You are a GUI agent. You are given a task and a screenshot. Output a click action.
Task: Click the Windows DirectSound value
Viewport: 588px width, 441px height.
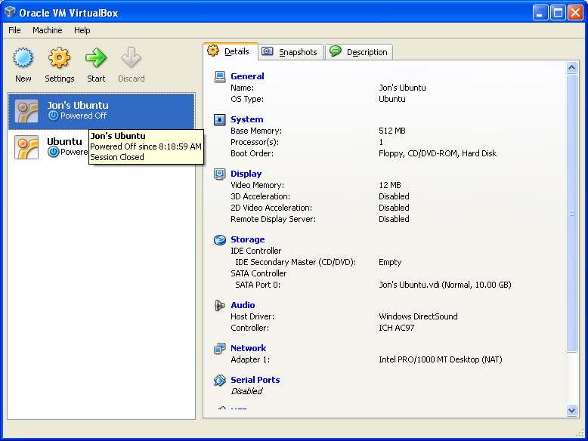click(x=418, y=316)
